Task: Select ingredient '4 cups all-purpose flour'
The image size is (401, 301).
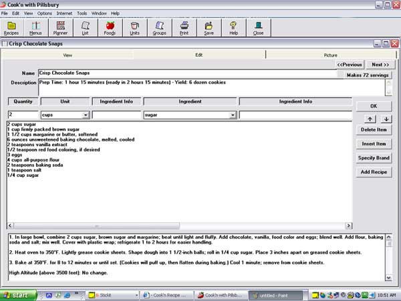Action: (x=33, y=160)
